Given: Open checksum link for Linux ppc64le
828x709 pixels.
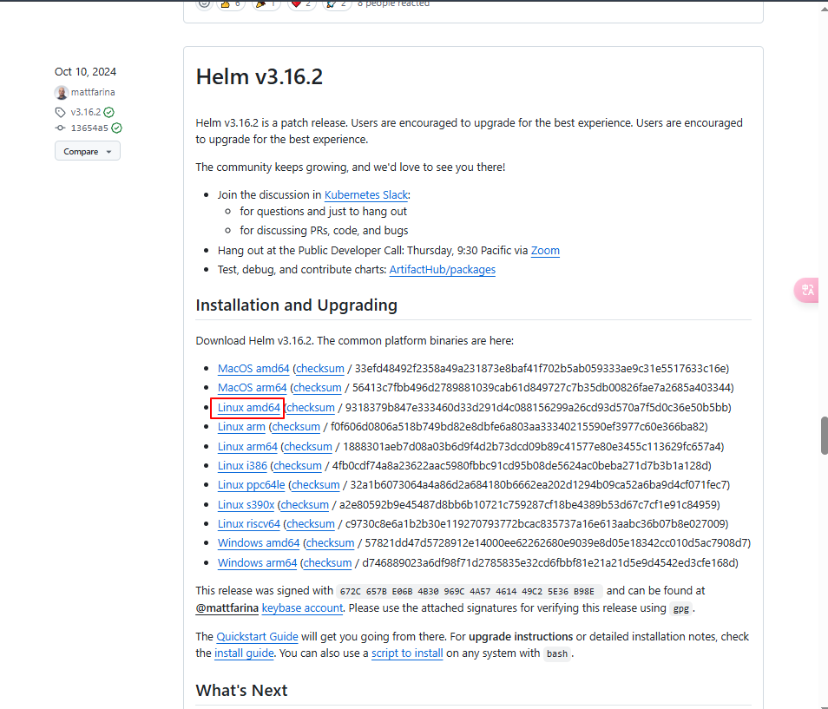Looking at the screenshot, I should 316,484.
